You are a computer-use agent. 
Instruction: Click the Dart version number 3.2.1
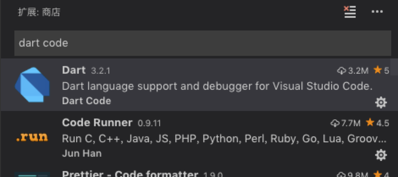[x=100, y=71]
